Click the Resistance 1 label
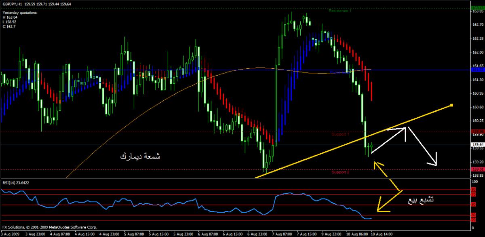The height and width of the screenshot is (237, 485). tap(339, 11)
